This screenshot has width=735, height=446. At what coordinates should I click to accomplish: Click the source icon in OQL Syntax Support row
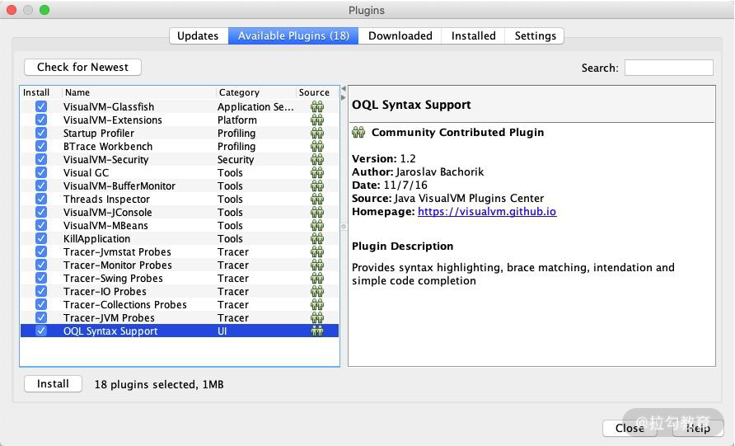pyautogui.click(x=316, y=331)
